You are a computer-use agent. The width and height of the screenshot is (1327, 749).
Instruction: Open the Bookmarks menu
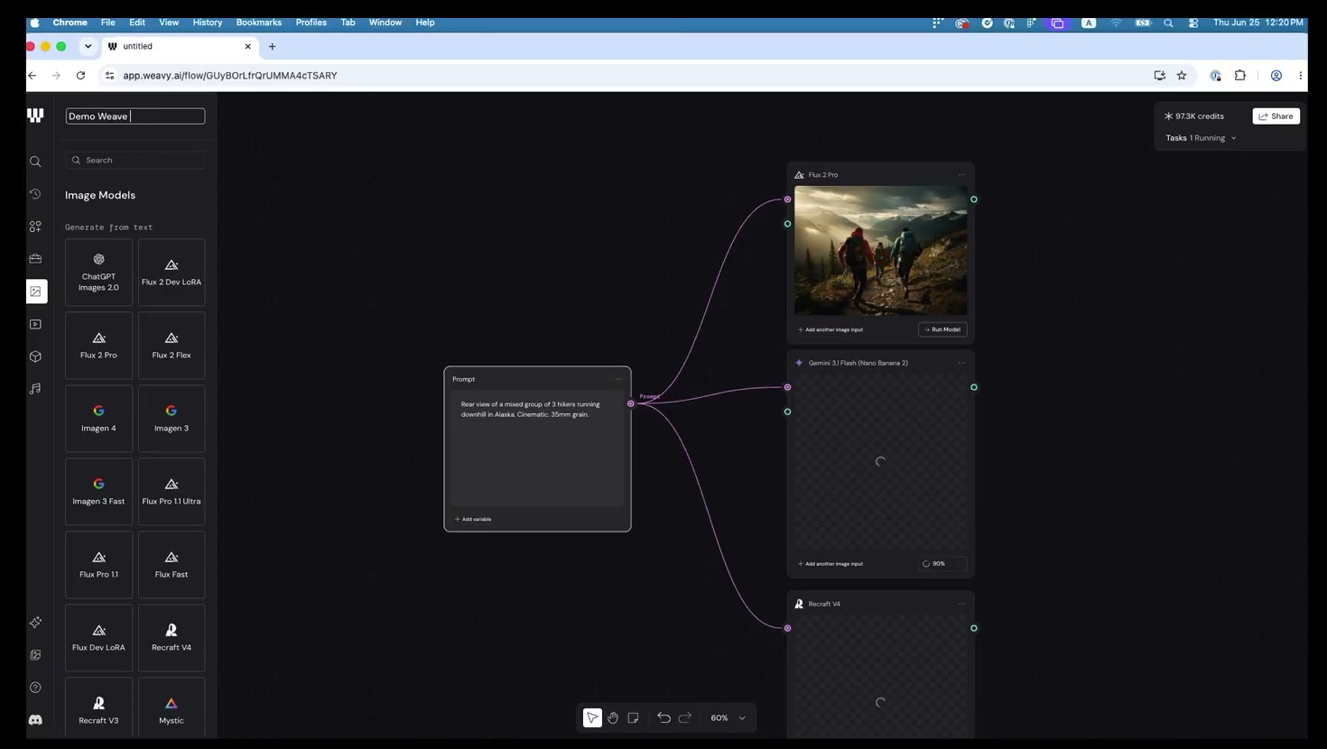259,23
